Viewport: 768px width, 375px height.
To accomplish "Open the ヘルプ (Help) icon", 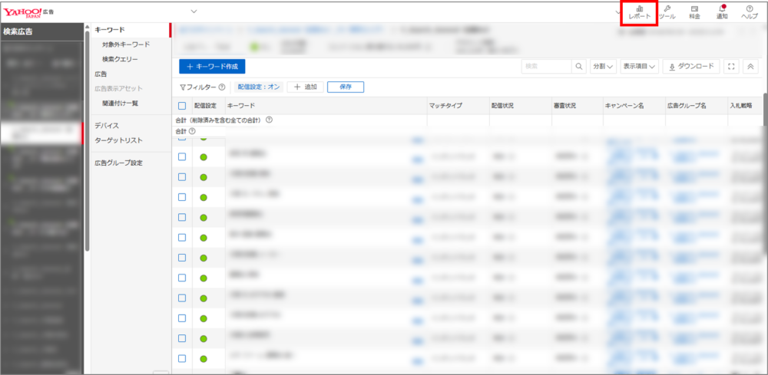I will [x=749, y=12].
